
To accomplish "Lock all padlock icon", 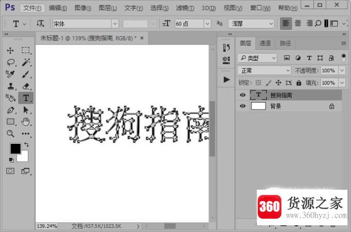I will pyautogui.click(x=299, y=83).
